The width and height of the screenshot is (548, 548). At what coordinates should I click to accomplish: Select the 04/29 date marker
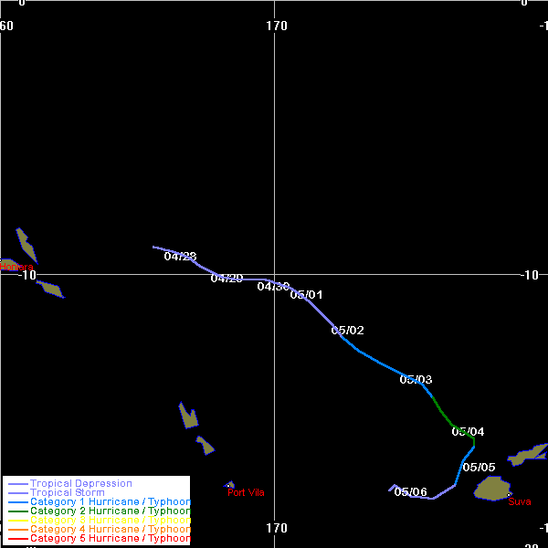[x=227, y=279]
